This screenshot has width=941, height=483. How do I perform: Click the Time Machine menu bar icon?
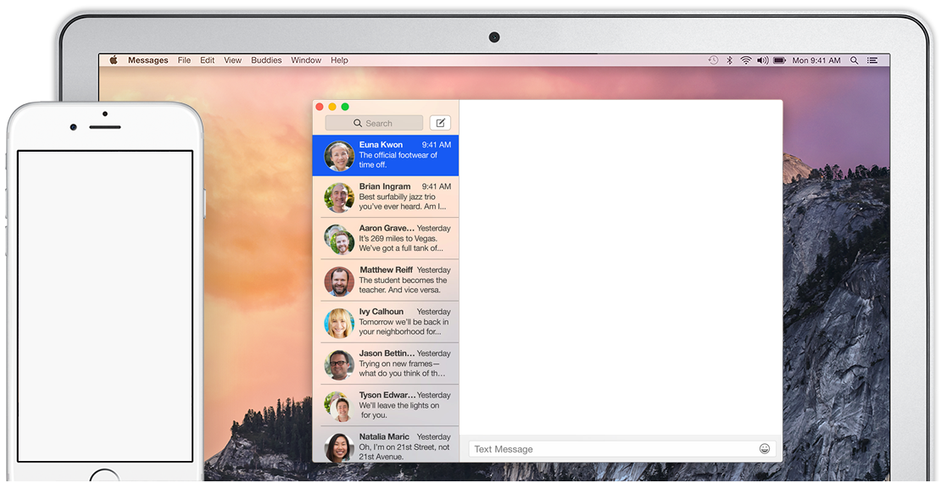[x=713, y=60]
